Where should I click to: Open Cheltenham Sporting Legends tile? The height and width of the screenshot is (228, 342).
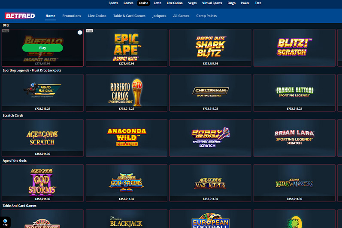(x=211, y=92)
